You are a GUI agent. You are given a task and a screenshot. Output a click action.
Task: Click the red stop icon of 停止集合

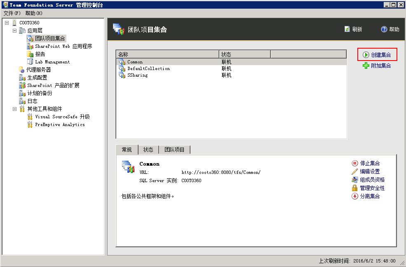pyautogui.click(x=355, y=163)
